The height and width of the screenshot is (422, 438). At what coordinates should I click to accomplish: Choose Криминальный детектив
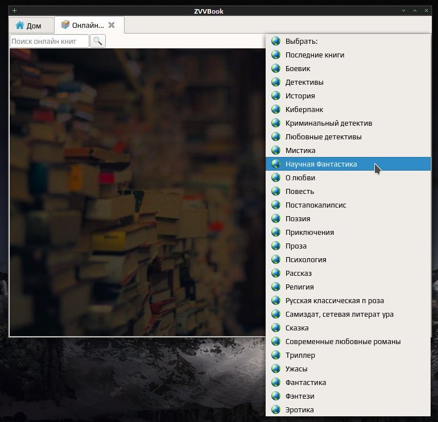(348, 123)
